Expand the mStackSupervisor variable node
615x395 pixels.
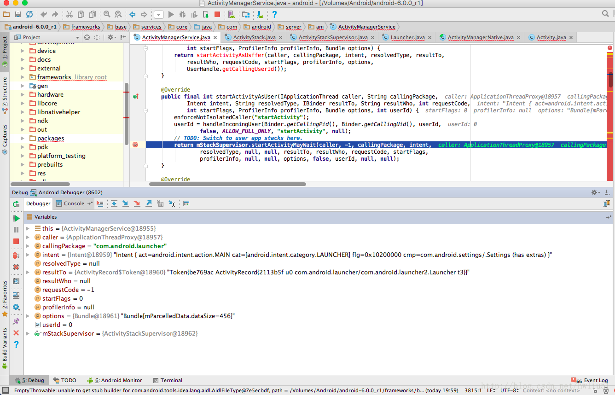(x=28, y=333)
